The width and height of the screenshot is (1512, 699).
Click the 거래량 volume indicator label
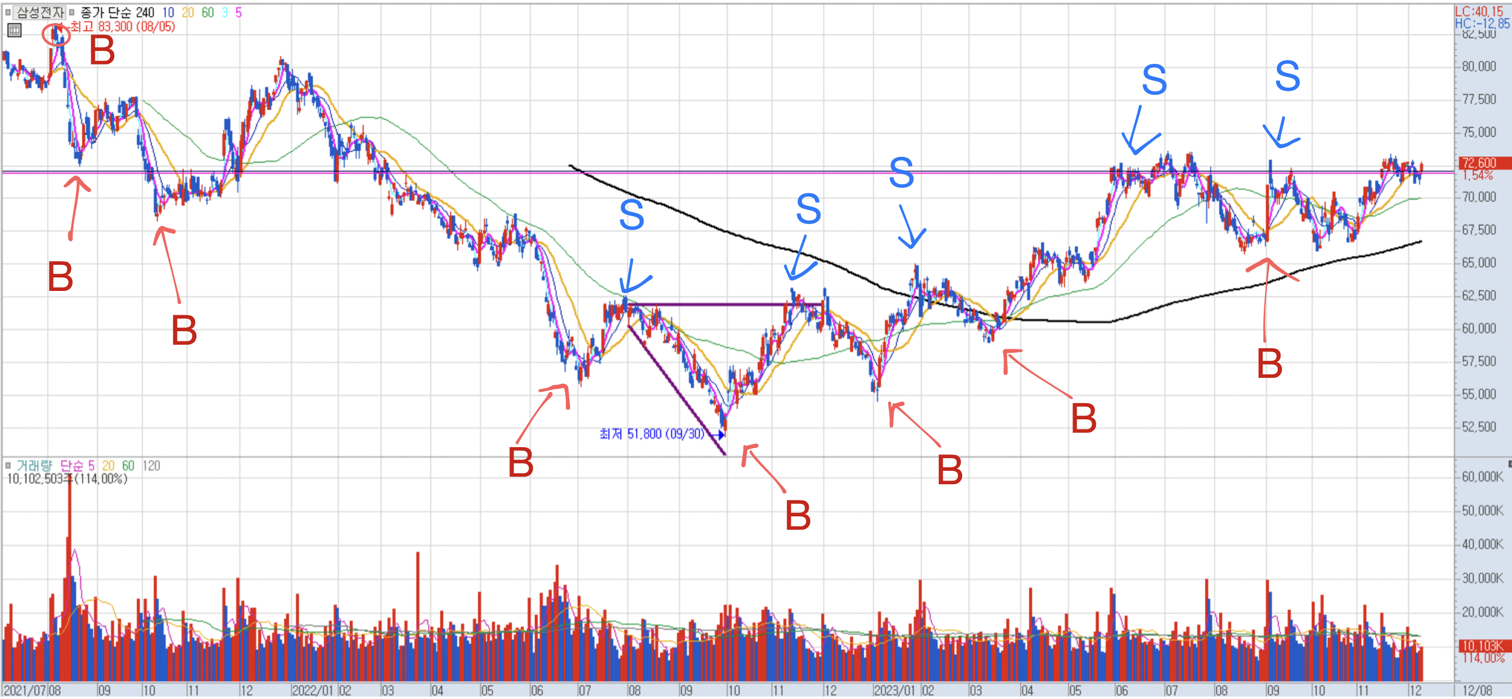(34, 466)
